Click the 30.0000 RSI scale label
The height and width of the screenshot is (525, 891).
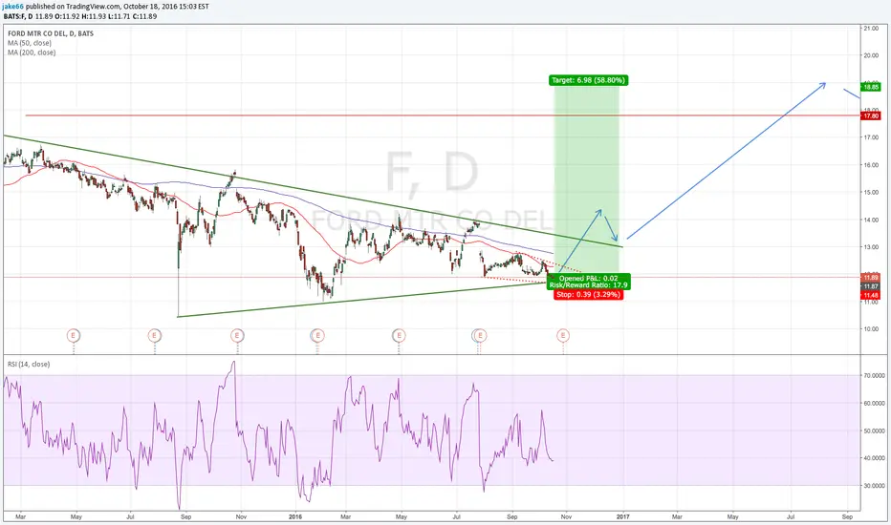tap(874, 486)
